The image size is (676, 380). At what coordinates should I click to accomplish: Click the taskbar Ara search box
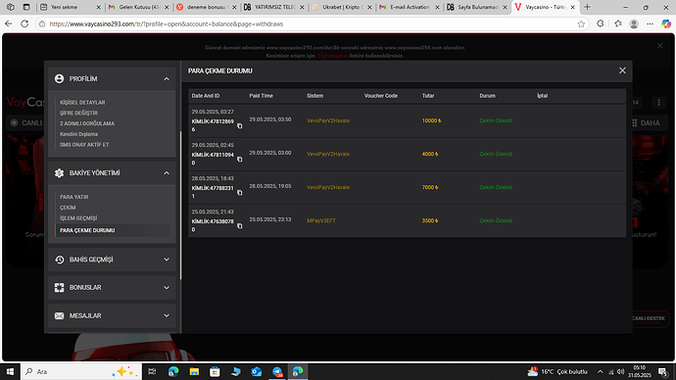[x=81, y=371]
